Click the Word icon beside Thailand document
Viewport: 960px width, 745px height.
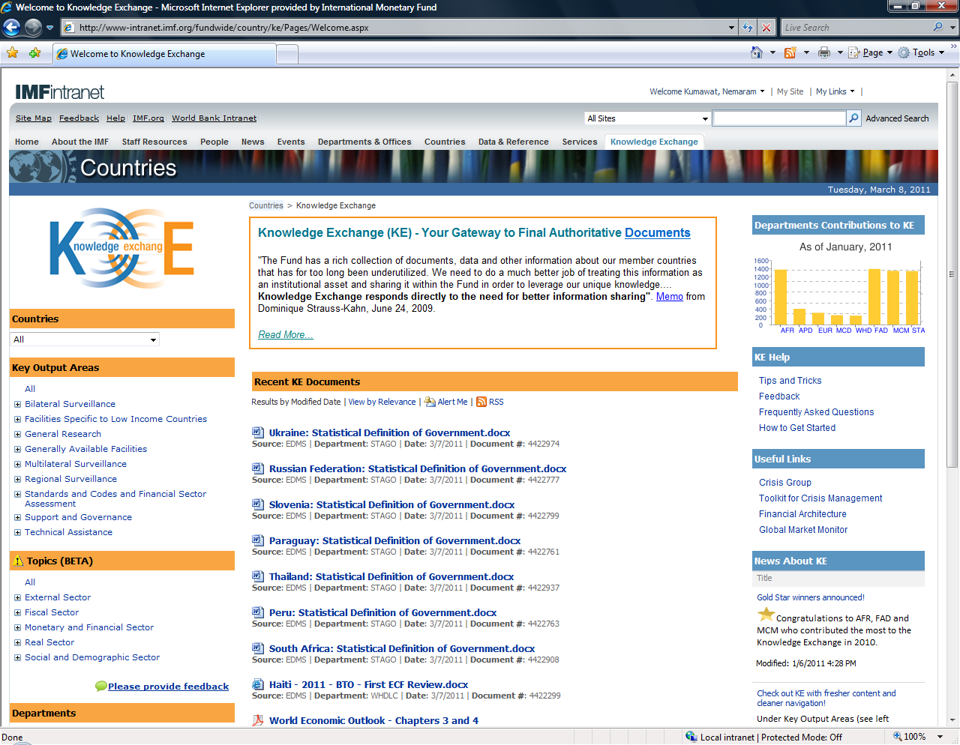257,576
